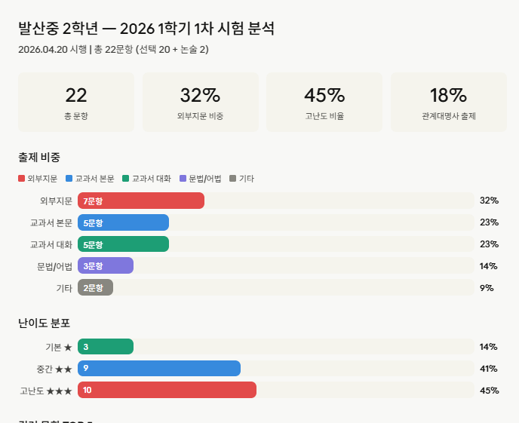Click the 발산중 2학년 exam analysis title
The height and width of the screenshot is (423, 519).
(146, 29)
